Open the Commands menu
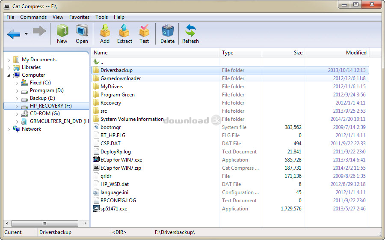 [x=33, y=17]
